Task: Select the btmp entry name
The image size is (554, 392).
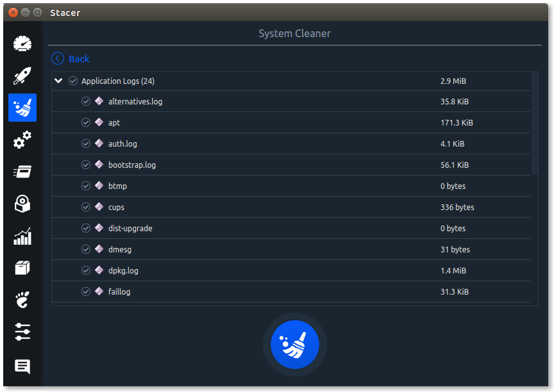Action: (x=117, y=186)
